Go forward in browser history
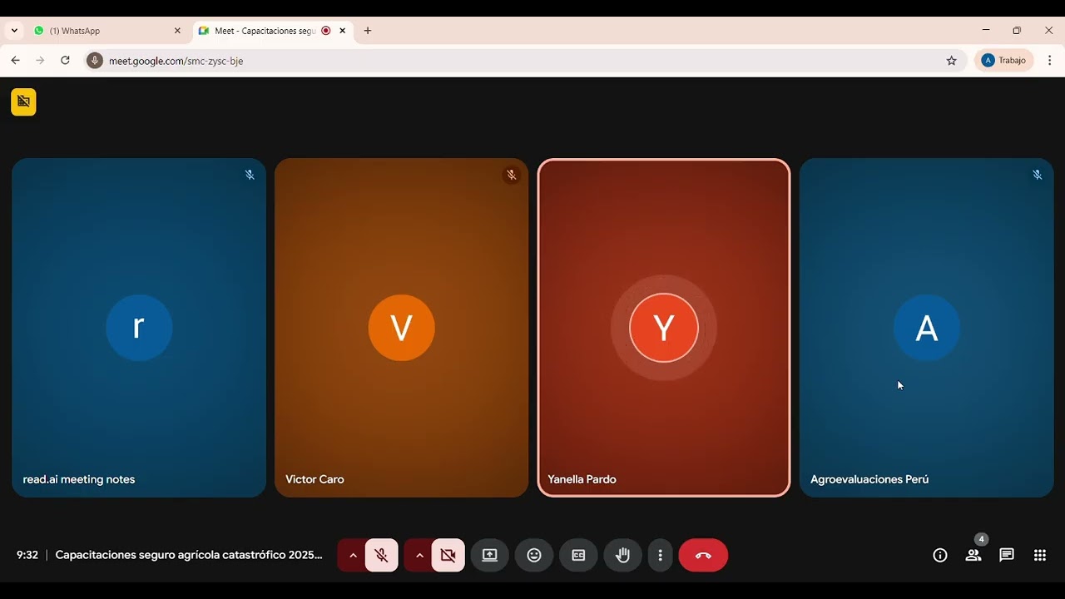Screen dimensions: 1065x599 [x=40, y=61]
